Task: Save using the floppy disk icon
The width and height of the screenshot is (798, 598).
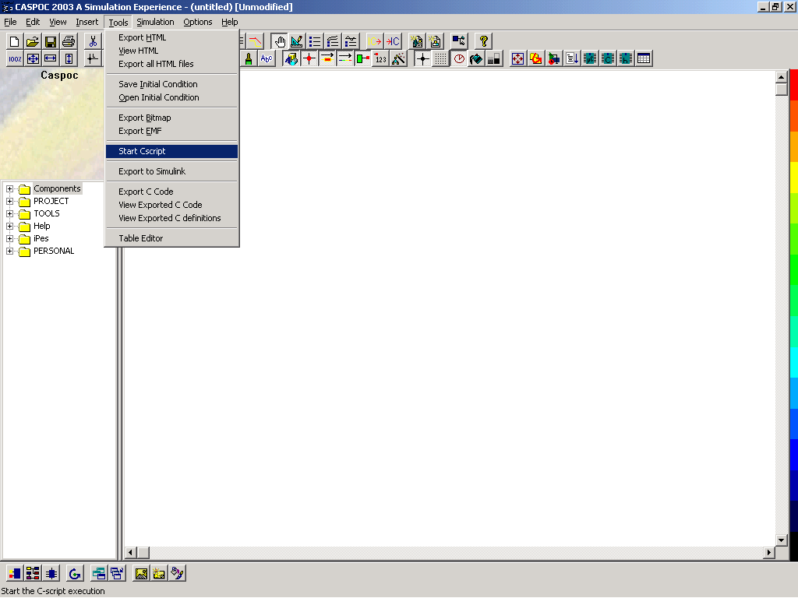Action: tap(51, 41)
